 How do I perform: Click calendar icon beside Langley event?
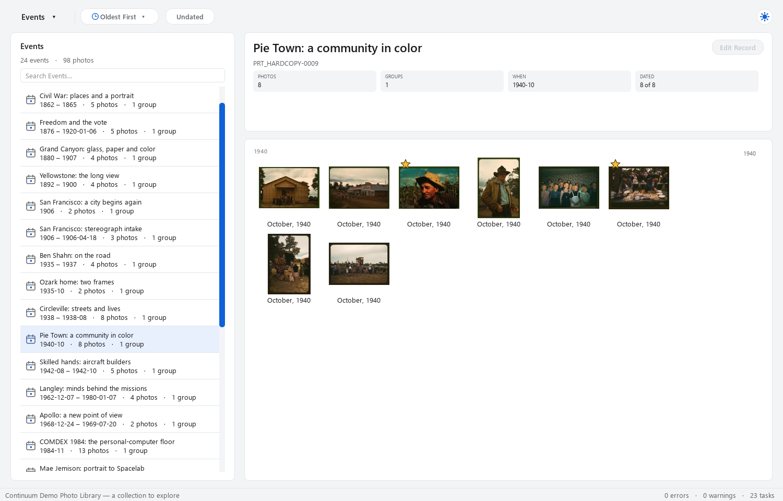[31, 392]
